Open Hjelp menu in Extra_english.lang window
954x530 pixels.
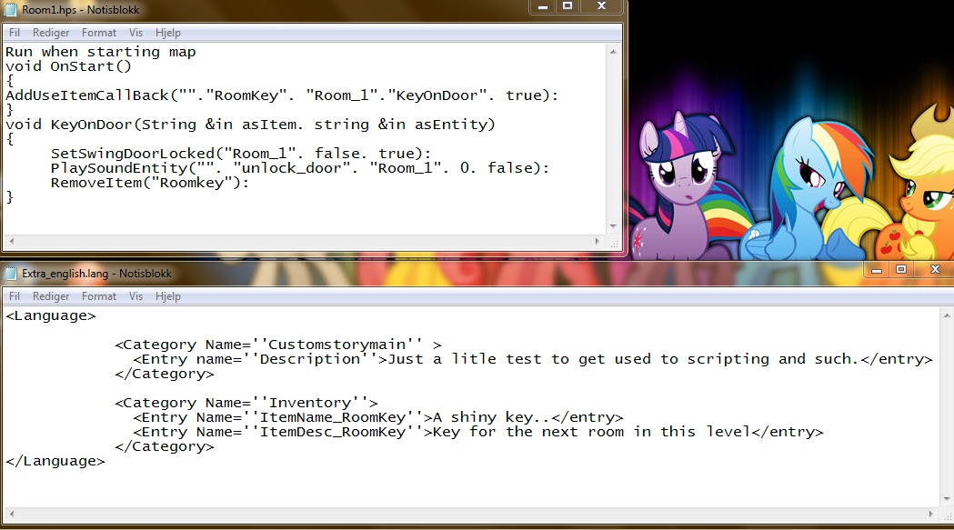168,296
